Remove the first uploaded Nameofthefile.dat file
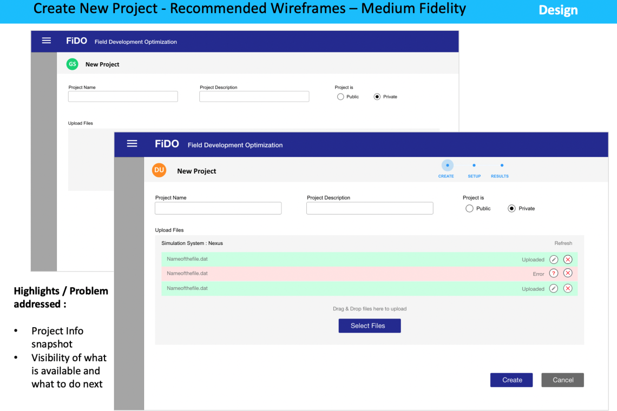617x411 pixels. [x=568, y=260]
